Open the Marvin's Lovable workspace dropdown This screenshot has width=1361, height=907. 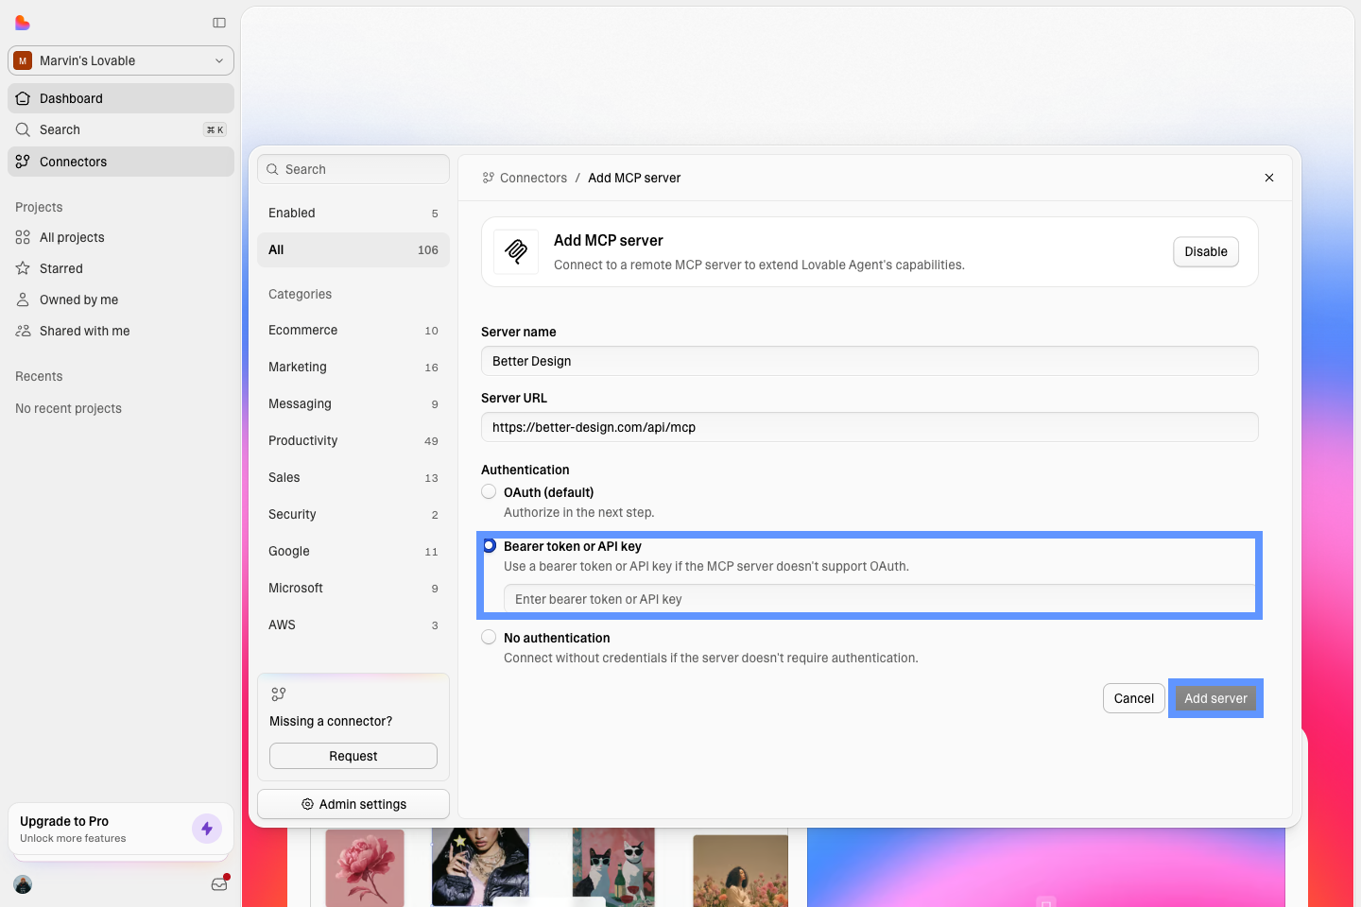[121, 60]
